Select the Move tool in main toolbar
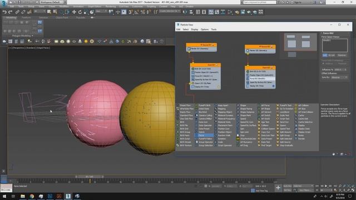This screenshot has height=200, width=356. click(74, 12)
